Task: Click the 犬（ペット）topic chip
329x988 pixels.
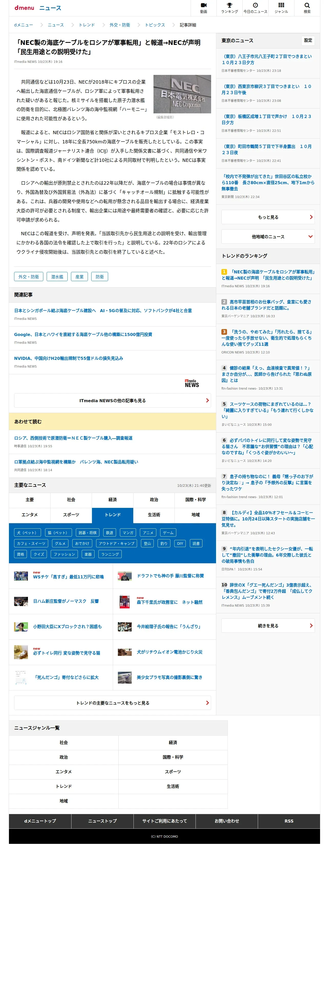Action: point(27,532)
